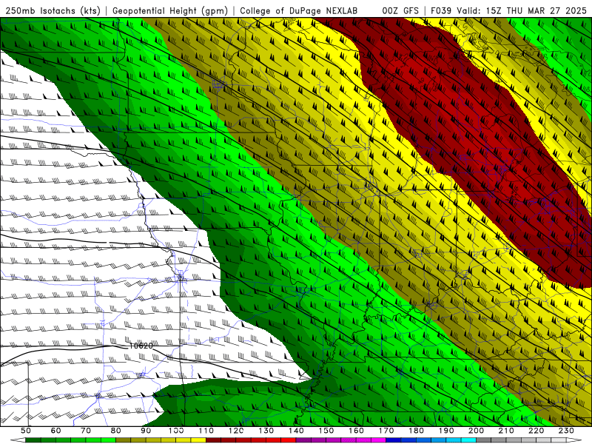
Task: Click the '210' color scale label
Action: (x=506, y=431)
